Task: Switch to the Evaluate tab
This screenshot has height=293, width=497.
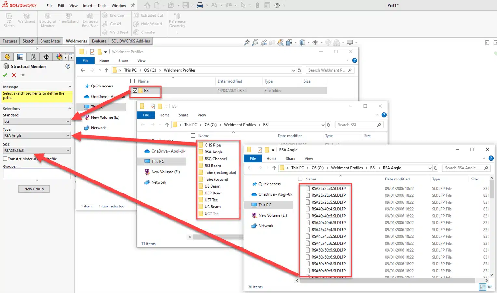Action: tap(99, 41)
